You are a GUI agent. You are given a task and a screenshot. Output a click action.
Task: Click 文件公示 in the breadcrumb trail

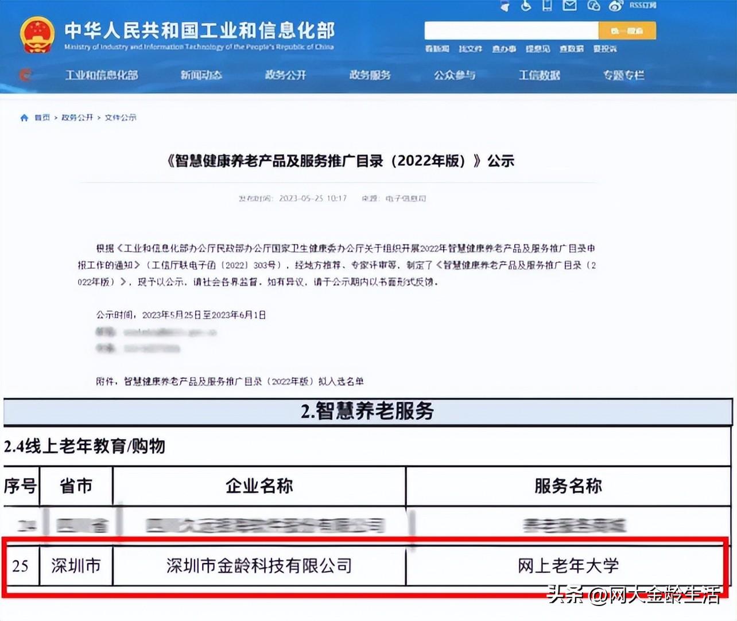click(x=121, y=117)
